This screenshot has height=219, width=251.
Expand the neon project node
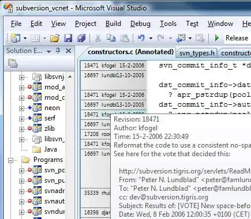coord(21,108)
